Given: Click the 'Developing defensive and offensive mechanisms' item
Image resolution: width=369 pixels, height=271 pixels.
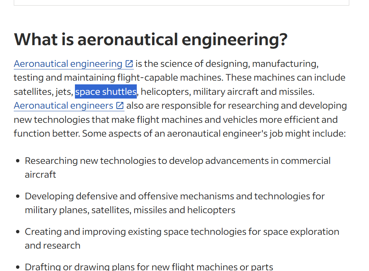Looking at the screenshot, I should pyautogui.click(x=174, y=203).
